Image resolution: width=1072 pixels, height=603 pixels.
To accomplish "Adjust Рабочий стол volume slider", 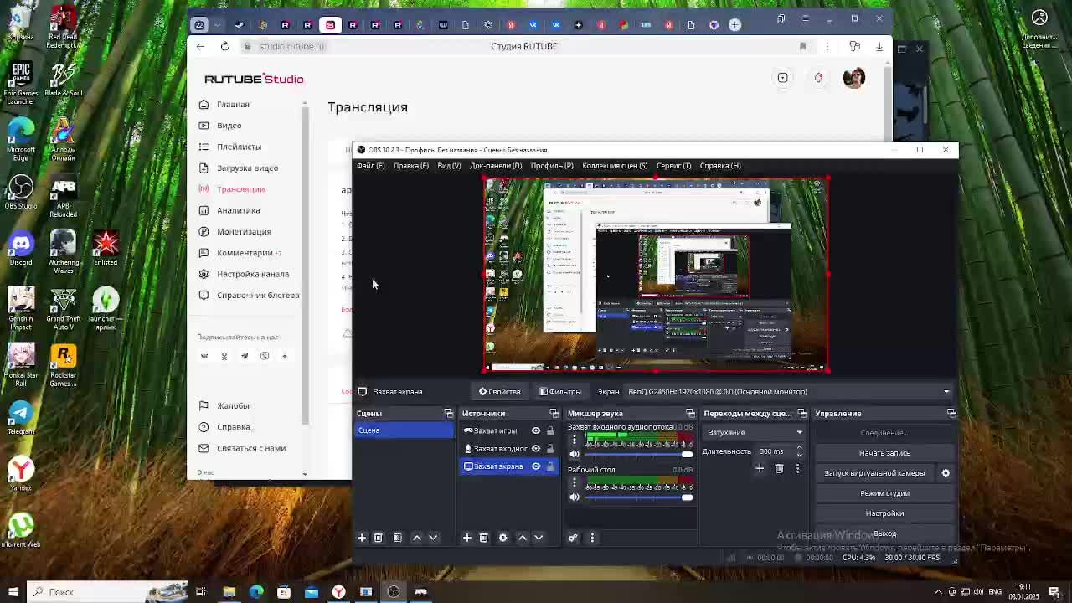I will pos(639,497).
